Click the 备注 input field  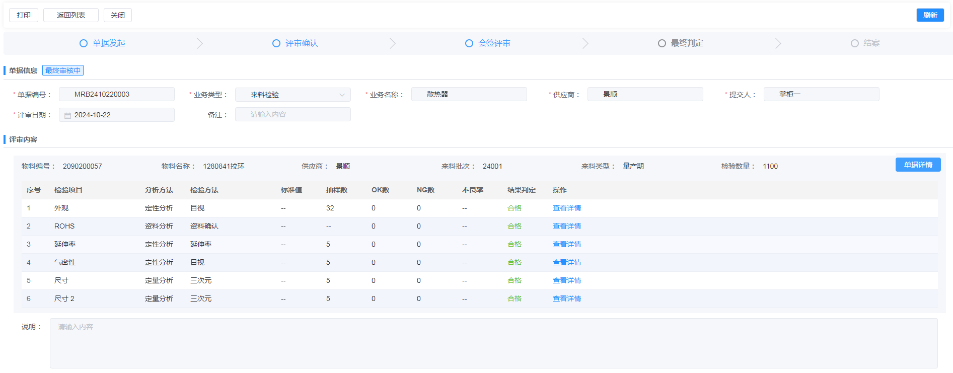coord(293,114)
